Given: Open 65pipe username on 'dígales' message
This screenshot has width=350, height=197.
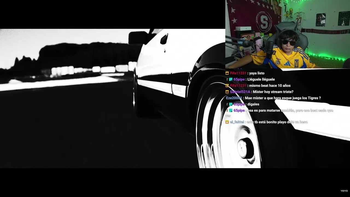Looking at the screenshot, I should click(x=239, y=104).
